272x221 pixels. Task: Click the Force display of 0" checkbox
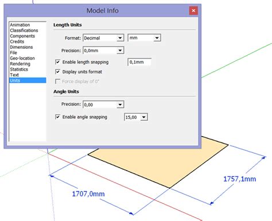[x=57, y=82]
